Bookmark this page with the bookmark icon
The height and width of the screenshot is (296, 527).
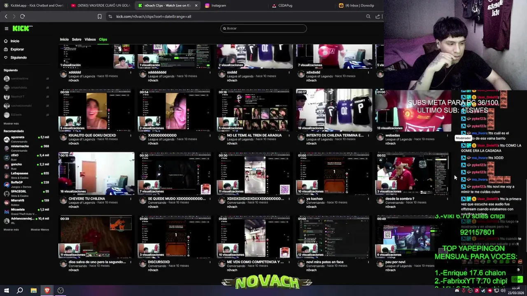coord(100,16)
